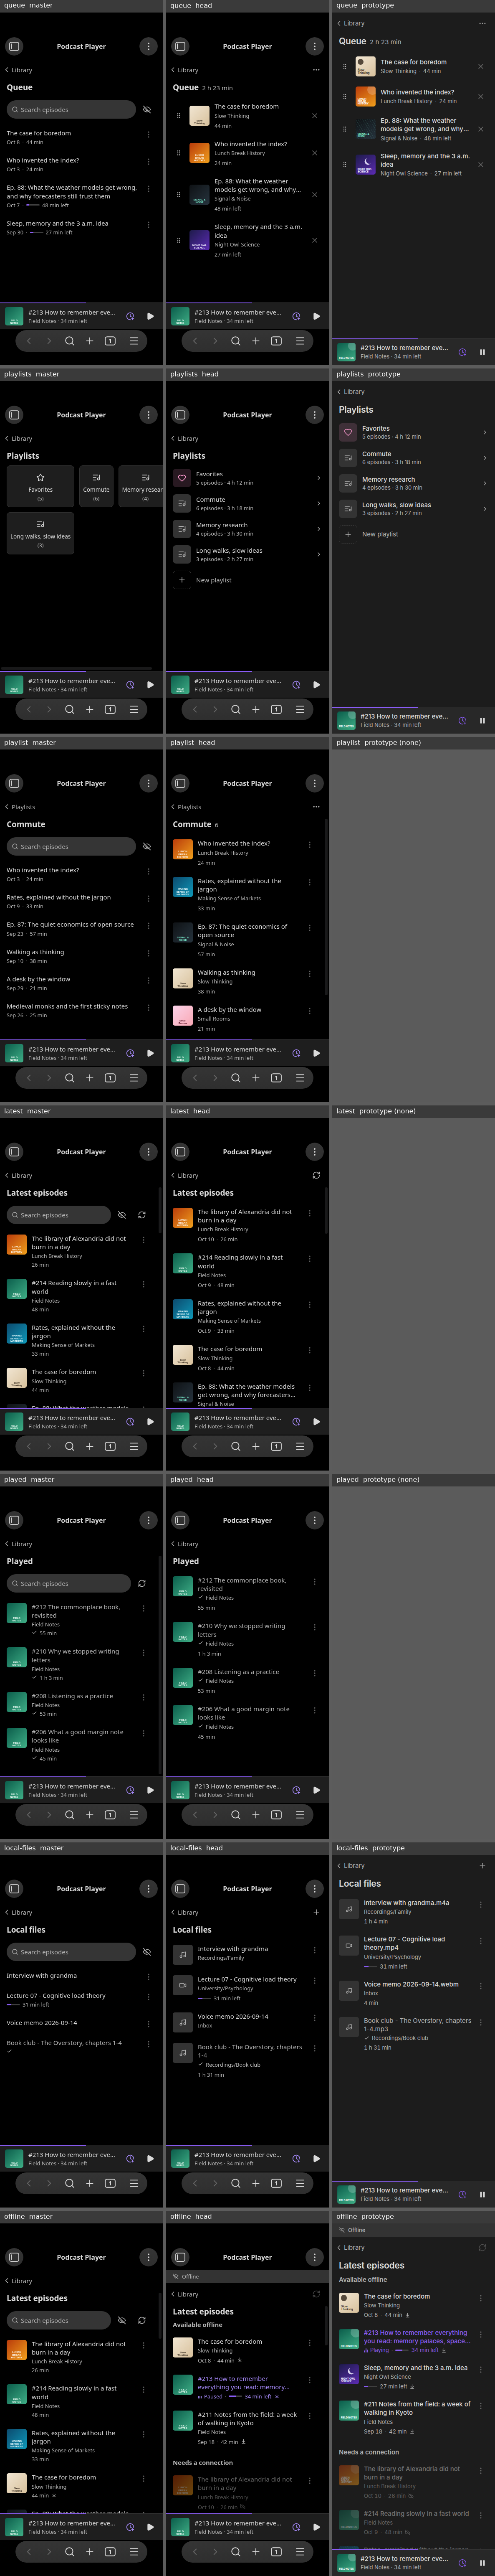Open kebab for "The case for boredom", queue master
495x2576 pixels.
point(149,134)
